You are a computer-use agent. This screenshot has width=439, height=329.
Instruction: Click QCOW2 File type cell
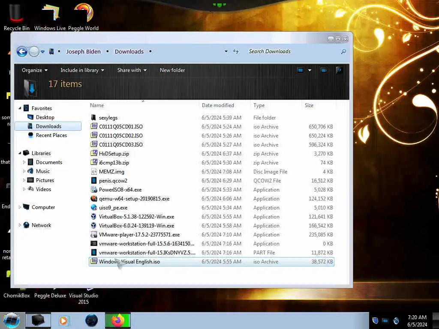267,181
